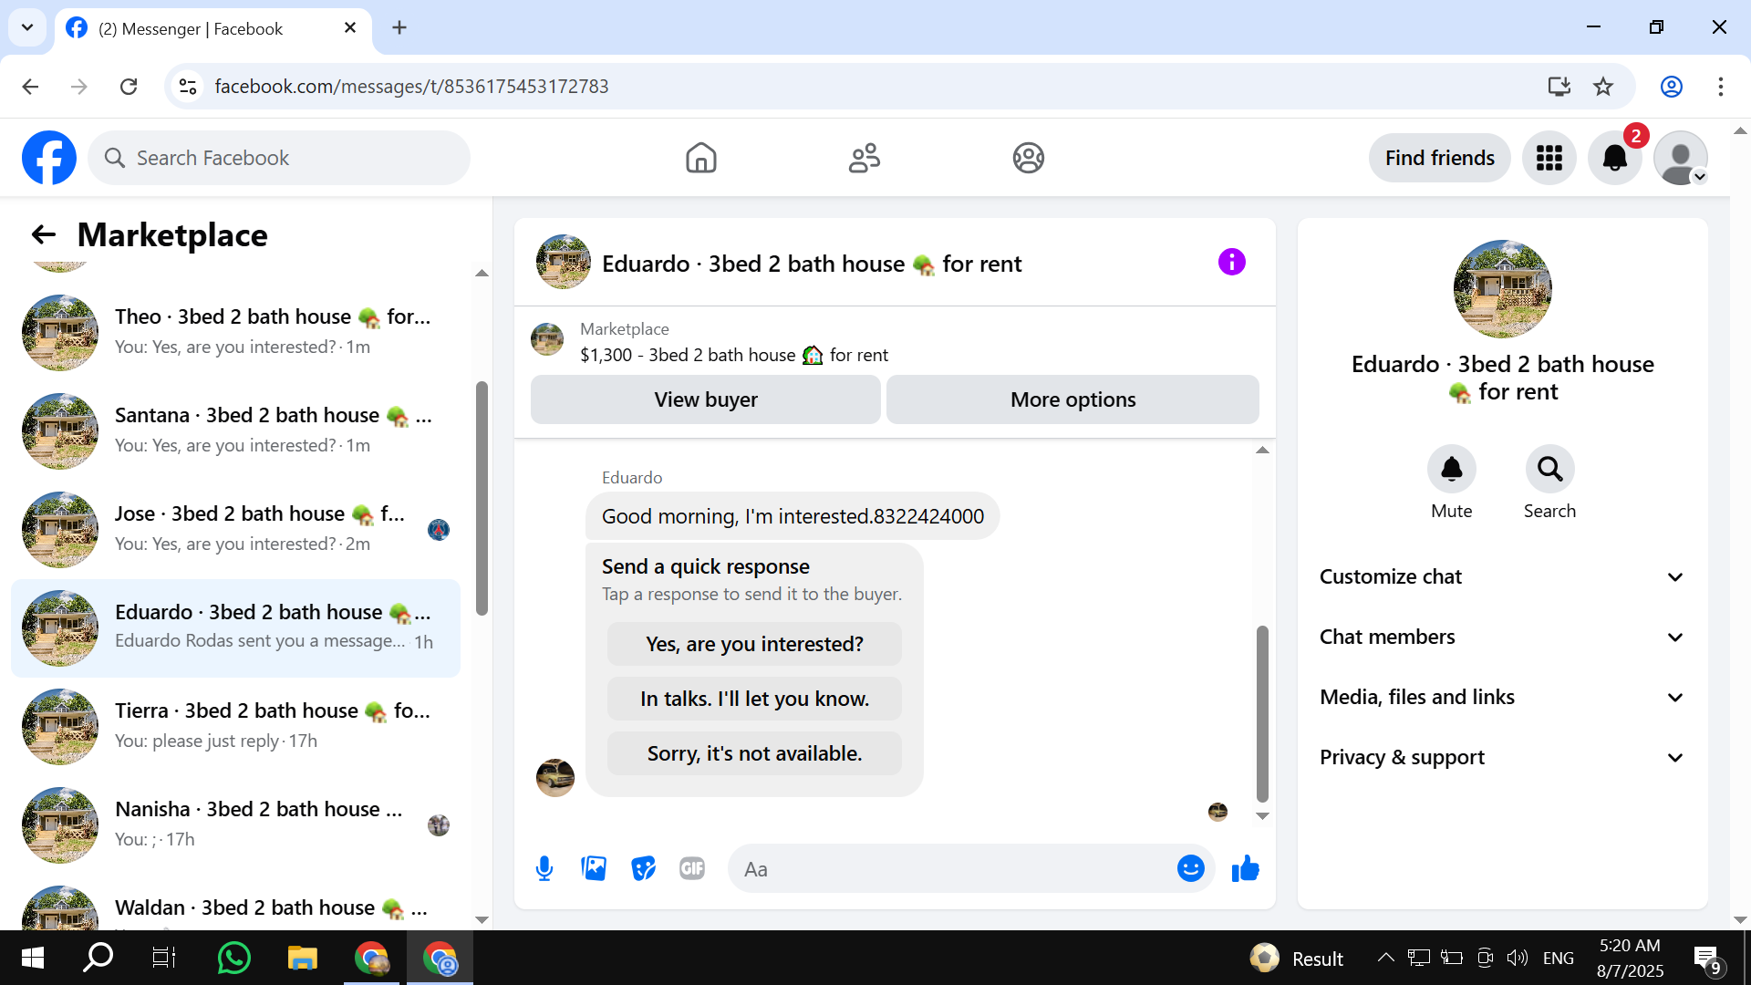Open Eduardo's sender avatar beside messages

(x=555, y=778)
